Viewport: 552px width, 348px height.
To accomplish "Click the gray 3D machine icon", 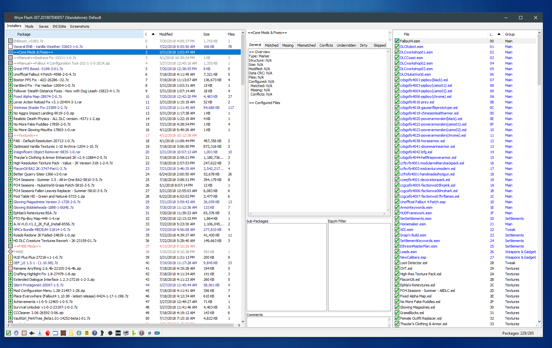I will click(x=126, y=333).
